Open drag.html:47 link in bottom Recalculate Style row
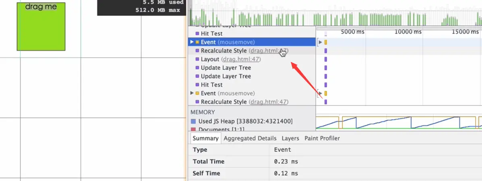 click(269, 102)
